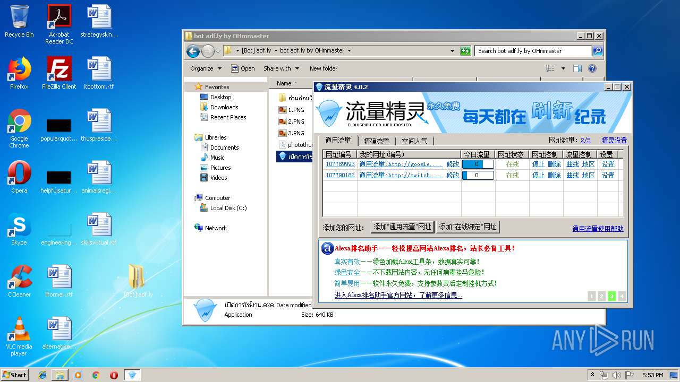Click 修改 for the google URL row

pos(453,164)
